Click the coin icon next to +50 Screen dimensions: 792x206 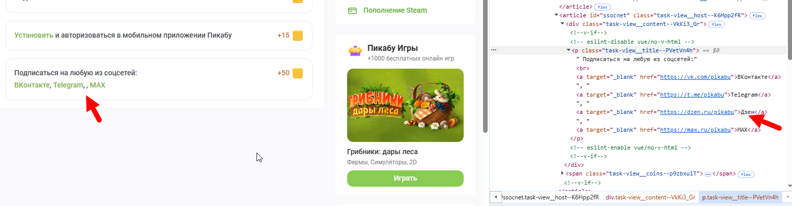coord(298,73)
